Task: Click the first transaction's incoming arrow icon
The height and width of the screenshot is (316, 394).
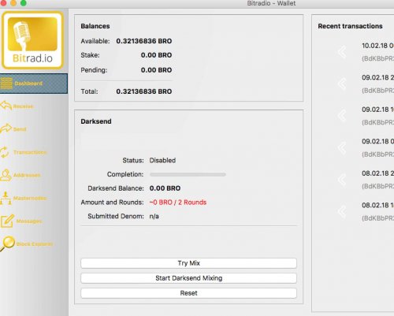Action: (342, 52)
